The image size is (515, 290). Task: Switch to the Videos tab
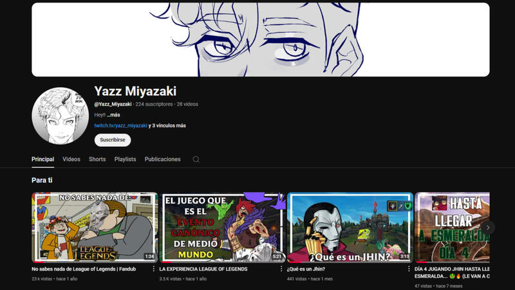coord(71,159)
